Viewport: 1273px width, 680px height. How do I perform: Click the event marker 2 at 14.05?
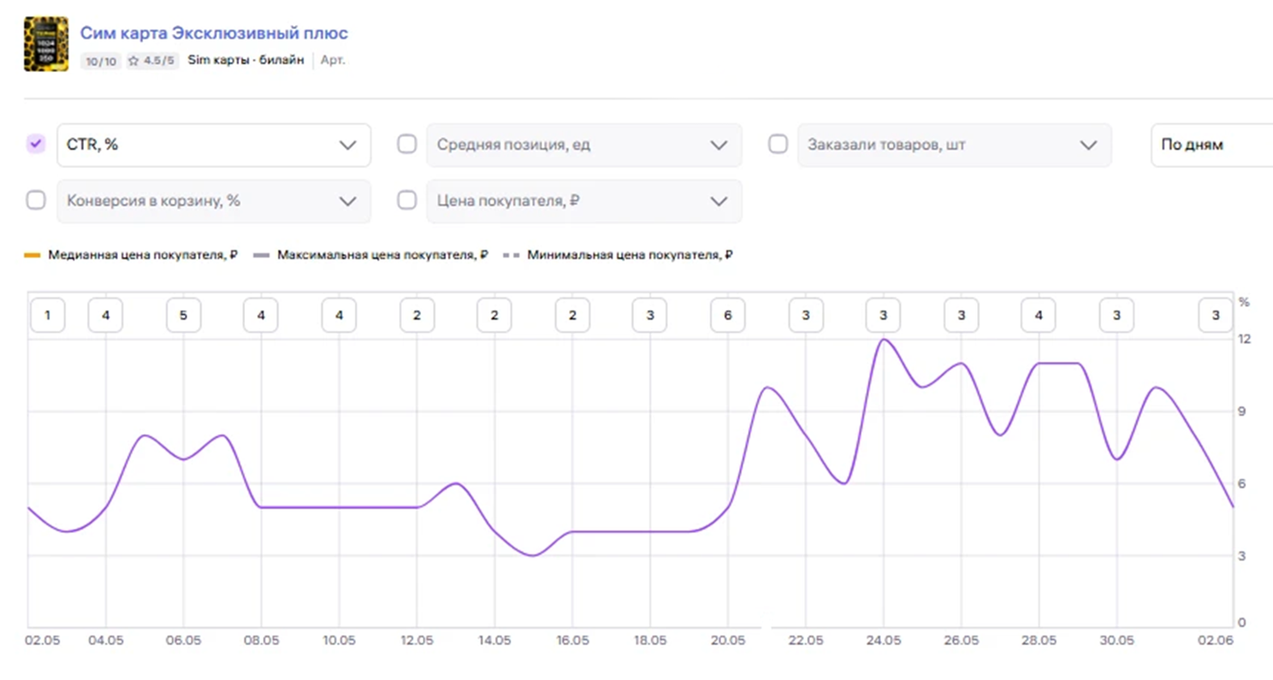coord(495,315)
